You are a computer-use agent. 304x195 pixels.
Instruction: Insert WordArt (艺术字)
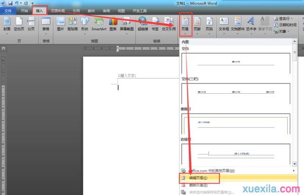(x=251, y=26)
